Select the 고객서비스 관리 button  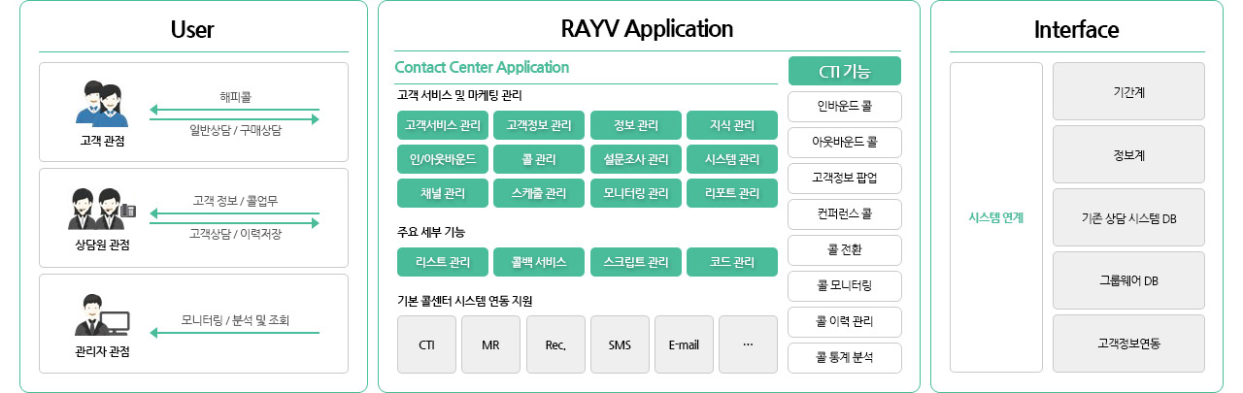(x=442, y=125)
